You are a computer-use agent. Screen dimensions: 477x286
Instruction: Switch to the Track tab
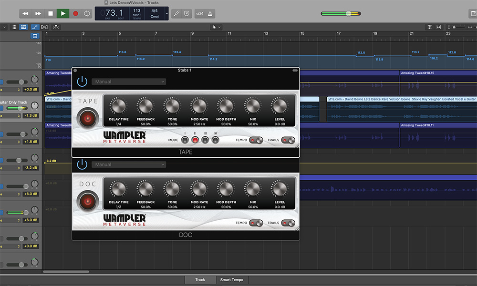(200, 280)
